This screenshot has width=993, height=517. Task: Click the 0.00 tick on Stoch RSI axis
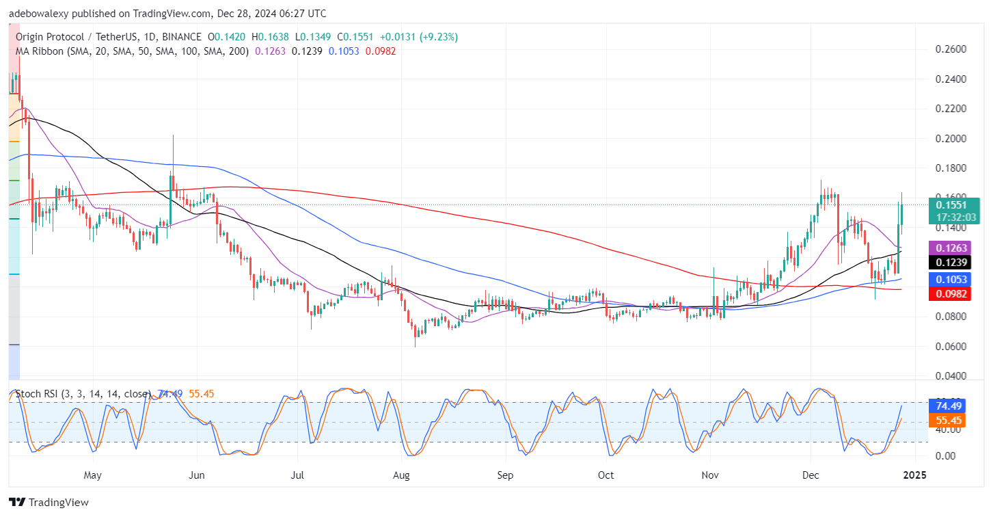[947, 455]
